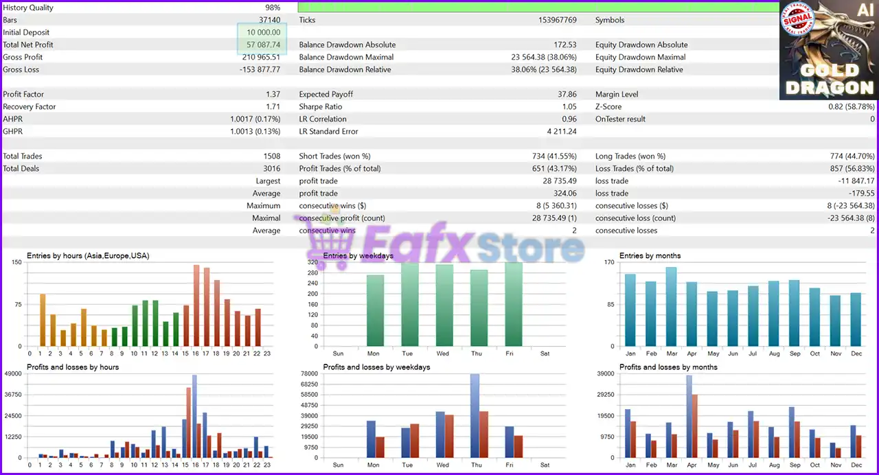Viewport: 879px width, 475px height.
Task: Click the Bars value 37140
Action: coord(269,20)
